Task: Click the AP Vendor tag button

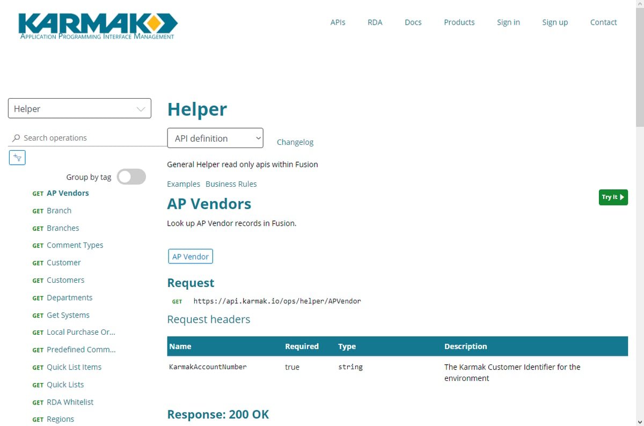Action: pos(191,256)
